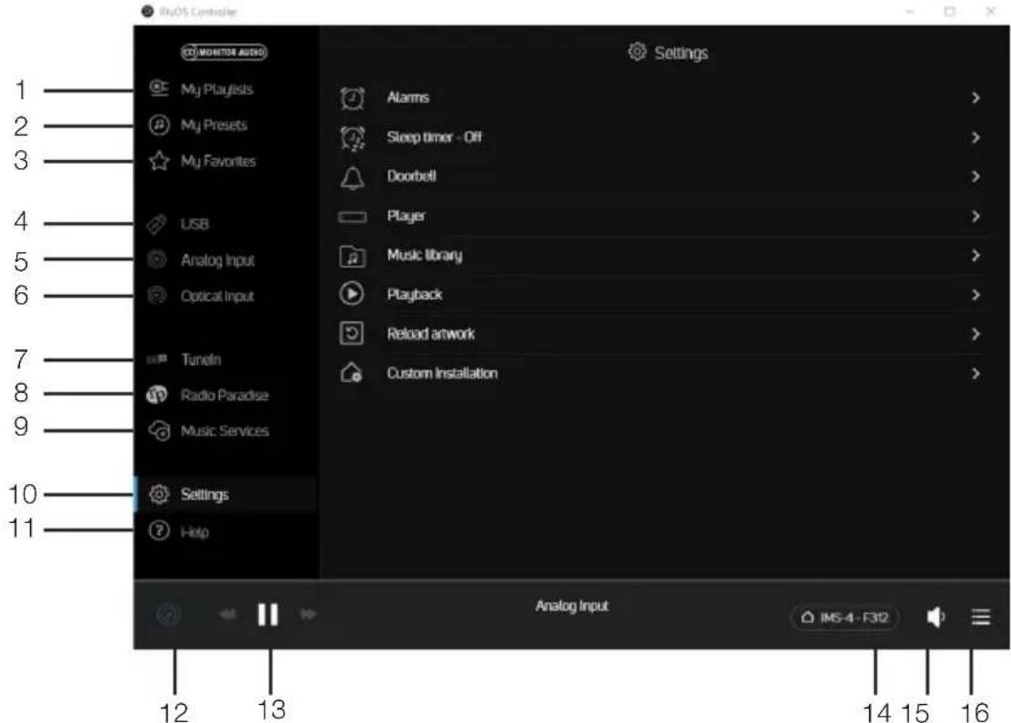Image resolution: width=1011 pixels, height=723 pixels.
Task: Click the Doorbell bell icon
Action: [x=352, y=177]
